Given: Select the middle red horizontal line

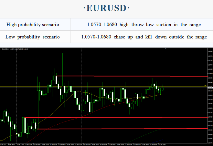Looking at the screenshot, I should pyautogui.click(x=116, y=117).
